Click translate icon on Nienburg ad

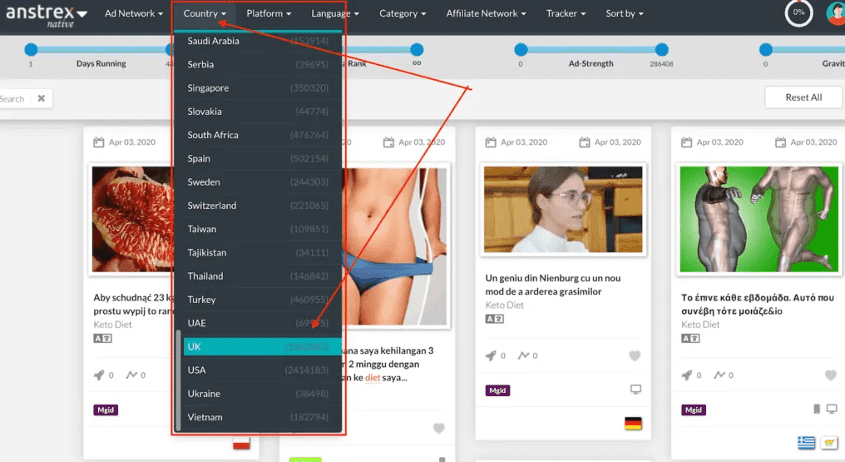point(494,319)
